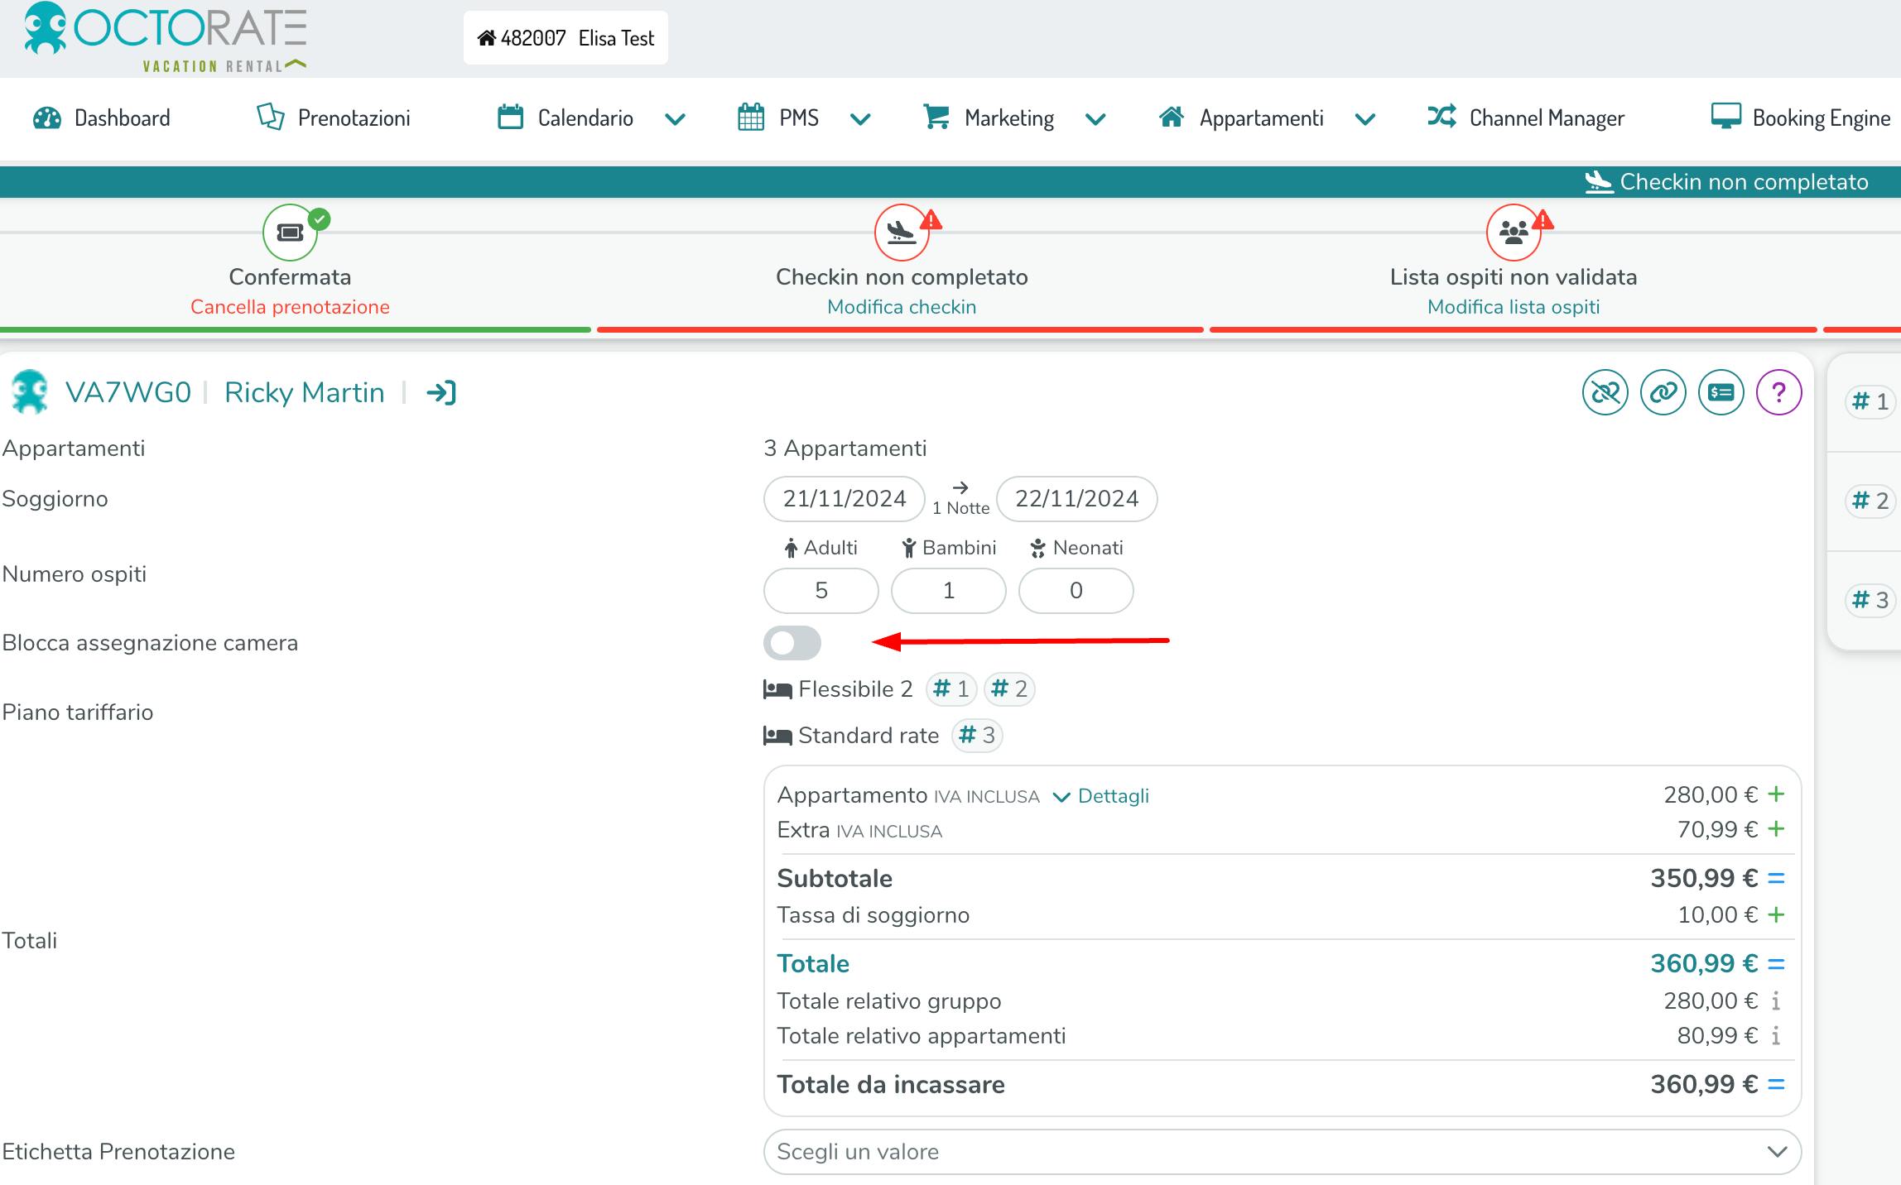This screenshot has height=1185, width=1901.
Task: Click Cancella prenotazione link
Action: (x=290, y=307)
